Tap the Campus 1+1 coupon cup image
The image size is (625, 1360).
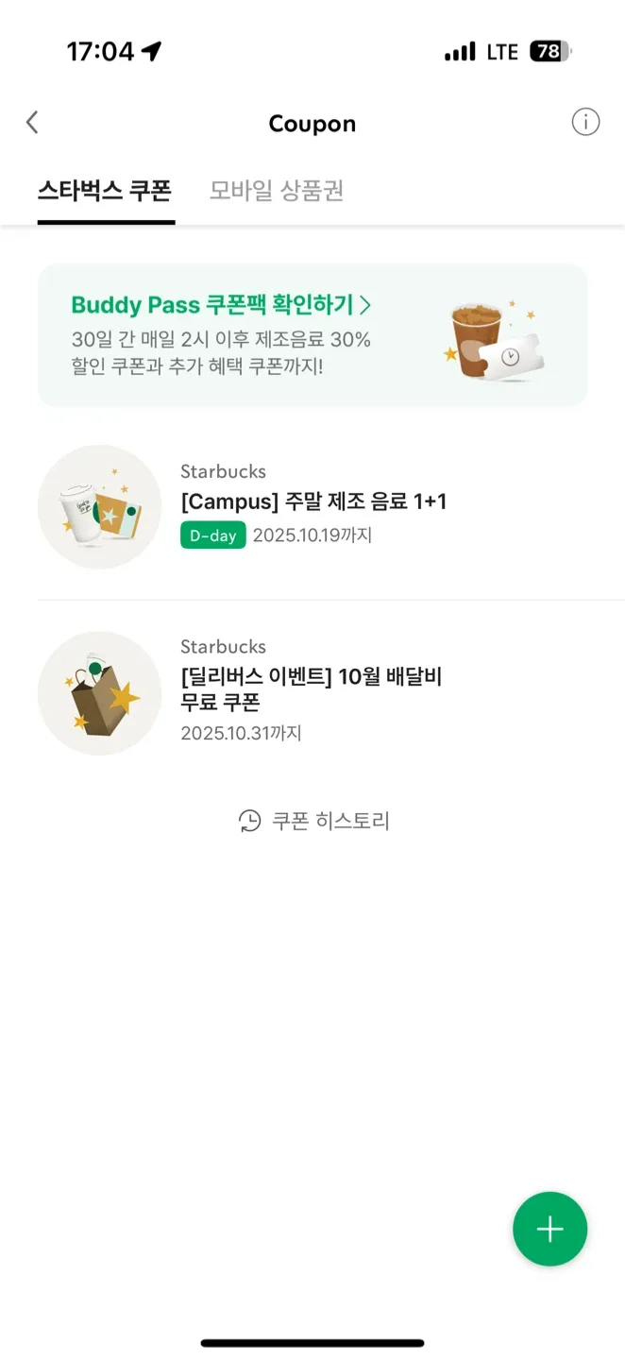tap(99, 507)
